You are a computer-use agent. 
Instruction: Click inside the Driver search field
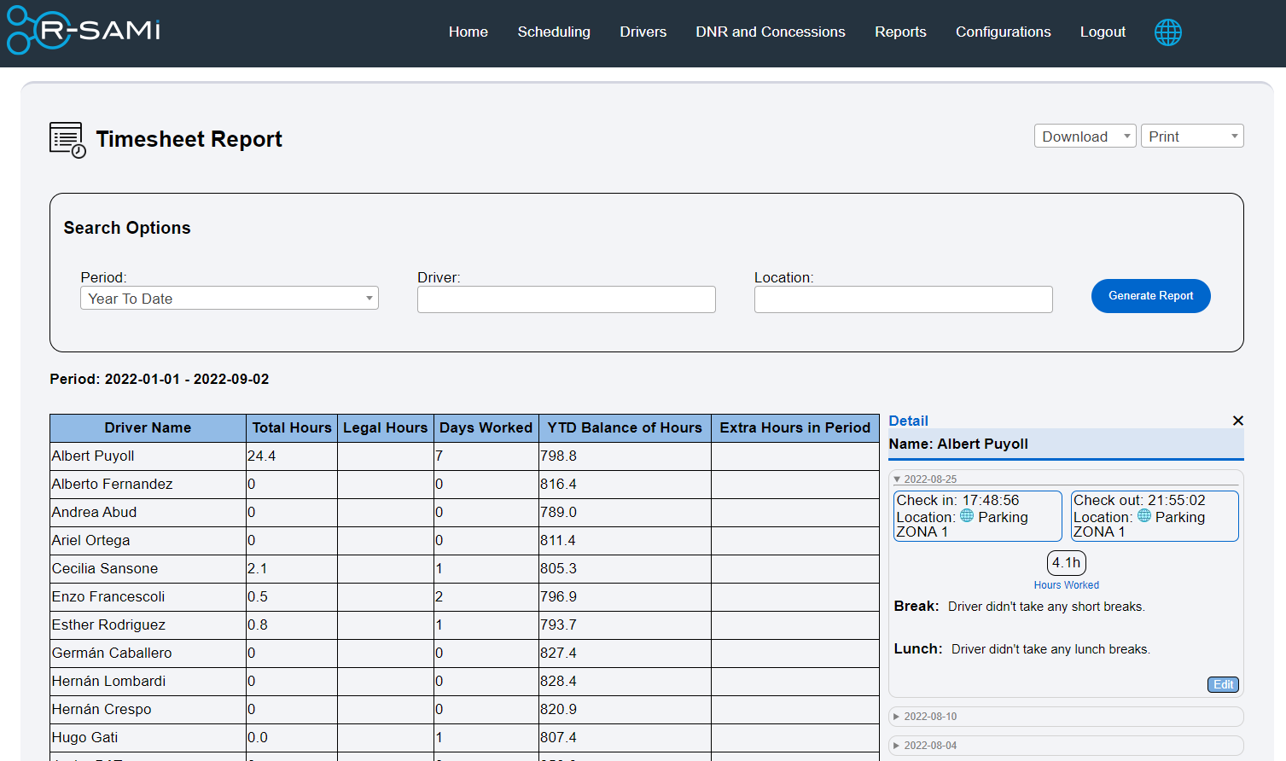(x=566, y=299)
